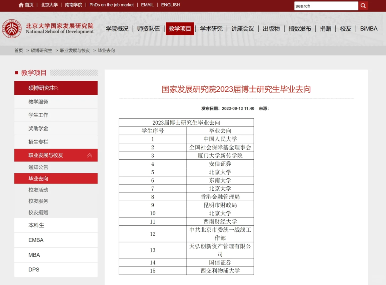This screenshot has height=285, width=386.
Task: Click table cell 昆明市财政局
Action: (x=220, y=205)
